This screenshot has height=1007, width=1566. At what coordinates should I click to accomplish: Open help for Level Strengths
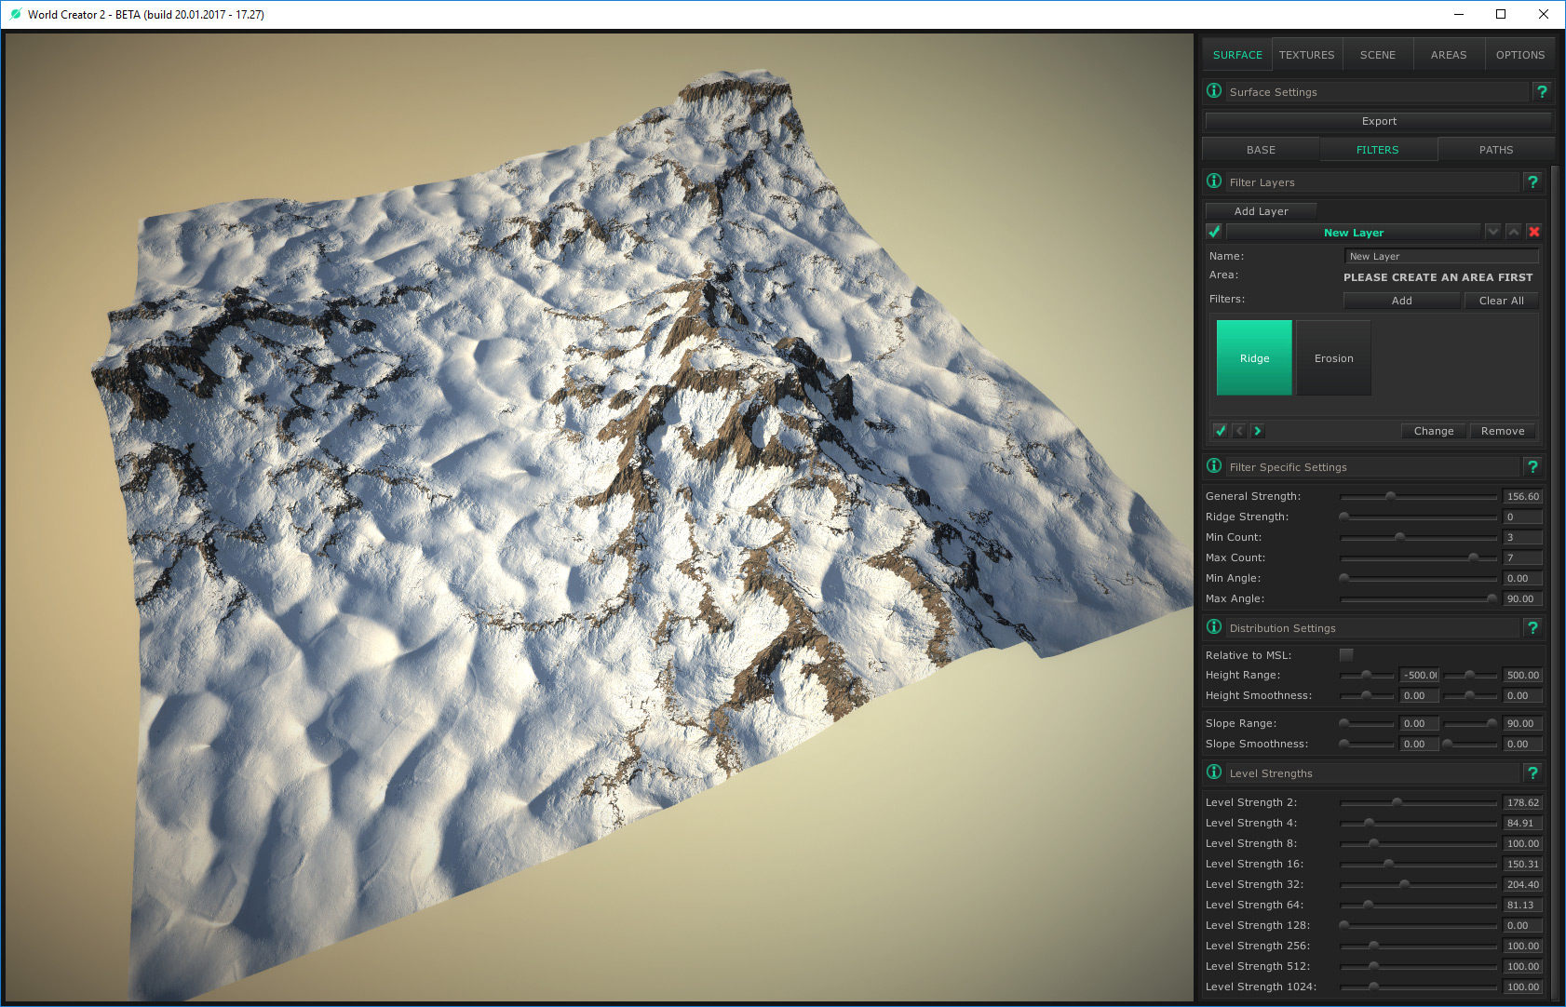click(x=1532, y=772)
